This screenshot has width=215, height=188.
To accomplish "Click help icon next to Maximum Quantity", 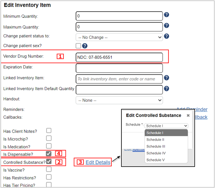I will pos(166,26).
